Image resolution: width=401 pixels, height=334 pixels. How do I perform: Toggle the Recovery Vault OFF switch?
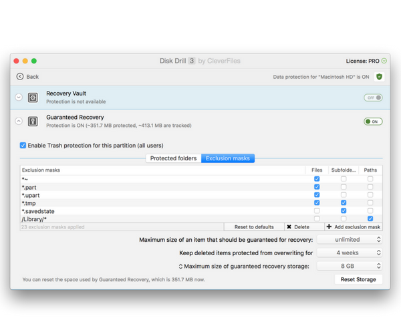click(x=373, y=98)
